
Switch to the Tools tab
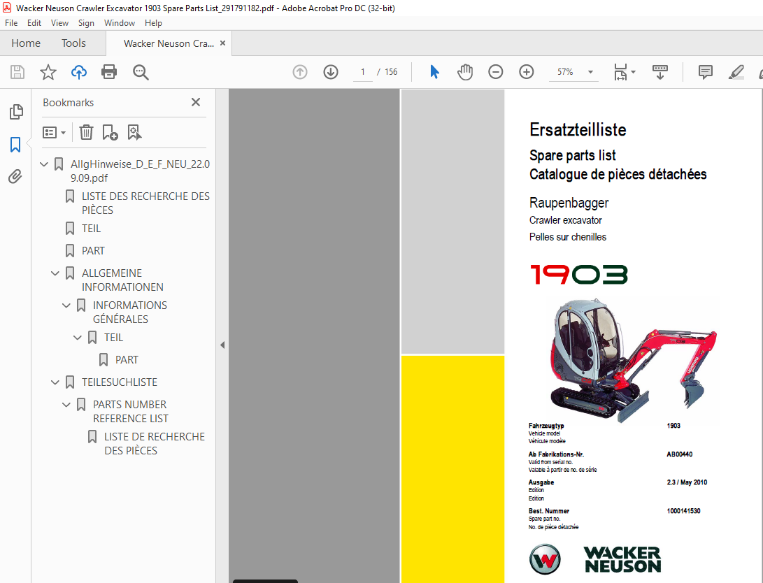[73, 43]
